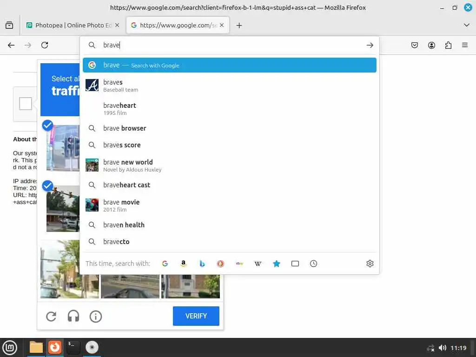Click the Firefox taskbar icon
The image size is (476, 357).
tap(55, 347)
